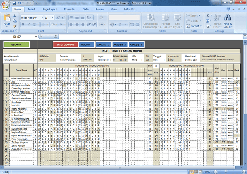Open the Review ribbon tab
The height and width of the screenshot is (174, 247).
click(100, 9)
